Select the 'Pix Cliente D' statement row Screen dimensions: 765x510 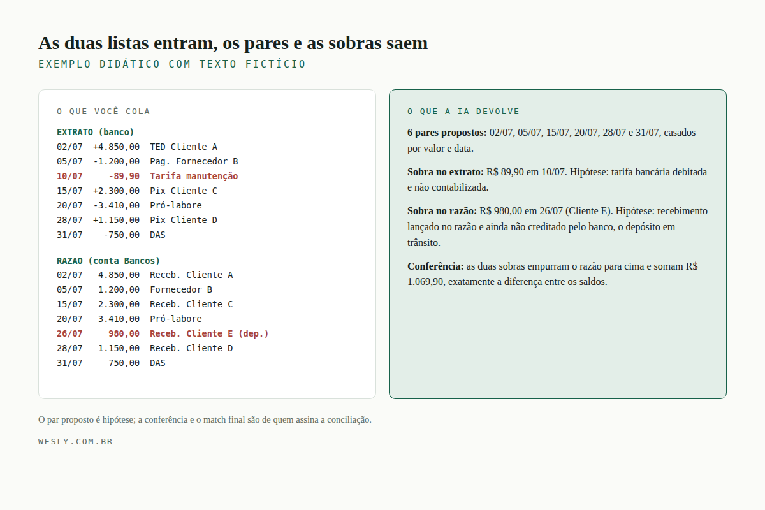tap(137, 220)
